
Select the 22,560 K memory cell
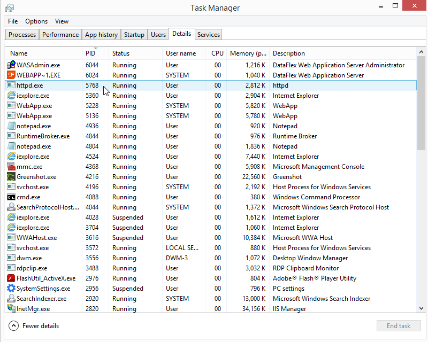pos(254,177)
